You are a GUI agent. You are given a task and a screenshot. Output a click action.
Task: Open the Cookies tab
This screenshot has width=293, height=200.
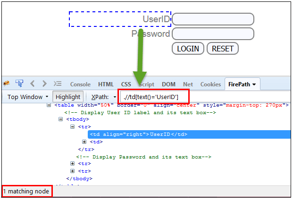point(210,84)
